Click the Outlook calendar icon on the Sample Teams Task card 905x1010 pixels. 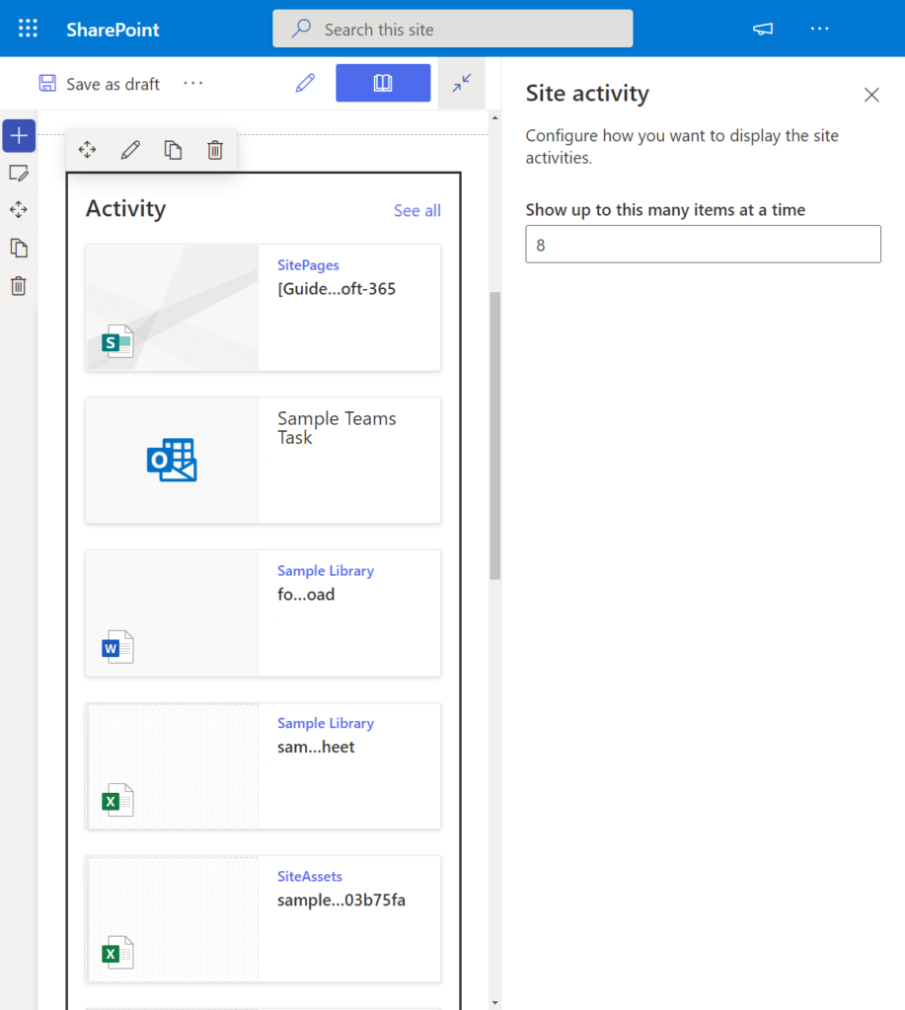coord(172,460)
